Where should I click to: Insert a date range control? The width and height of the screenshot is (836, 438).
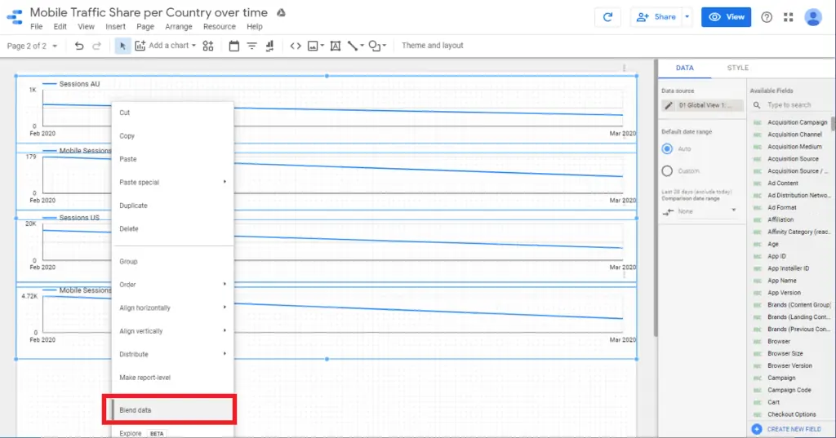click(x=233, y=46)
